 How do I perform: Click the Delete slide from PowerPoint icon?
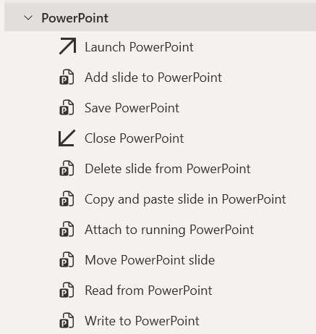[x=67, y=168]
